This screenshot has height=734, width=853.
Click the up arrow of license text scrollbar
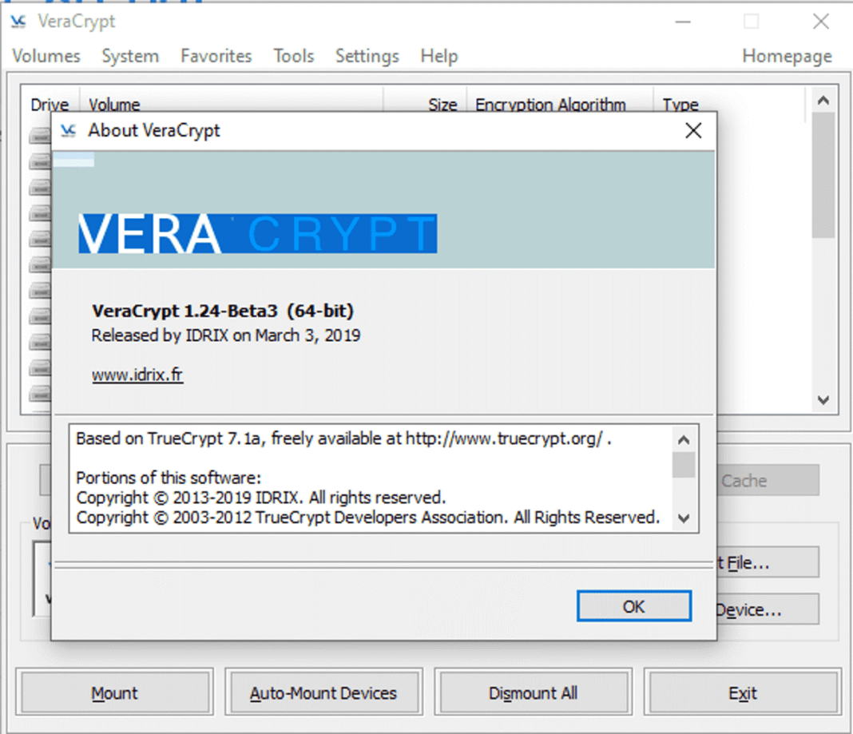[x=683, y=439]
